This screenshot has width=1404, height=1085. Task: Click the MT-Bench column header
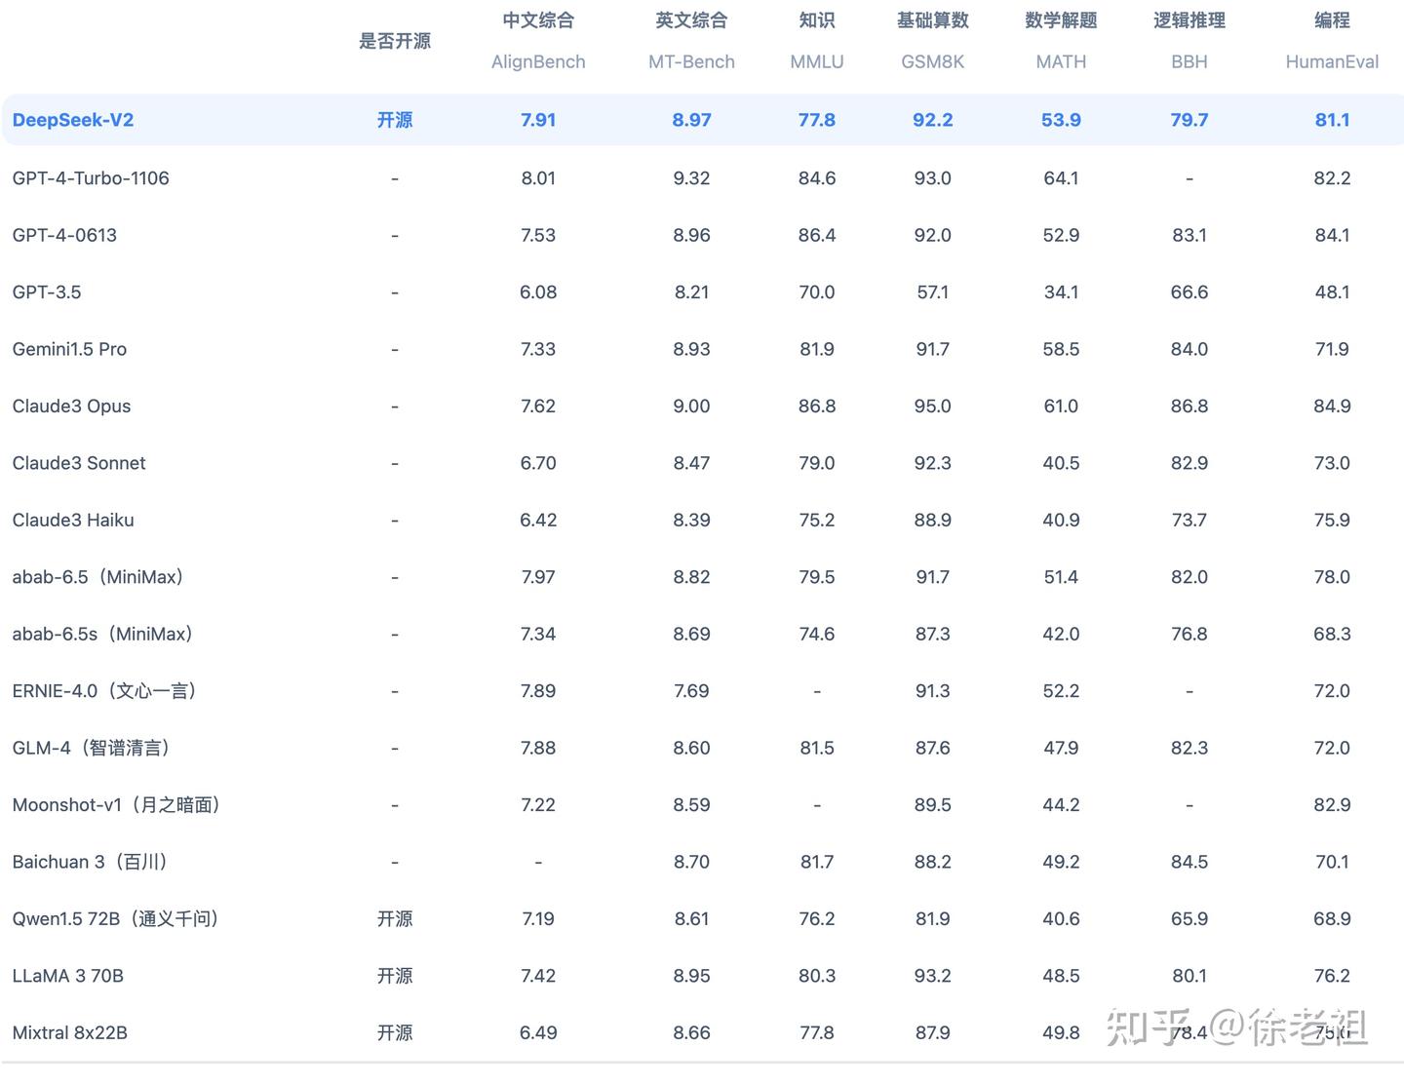click(x=691, y=61)
